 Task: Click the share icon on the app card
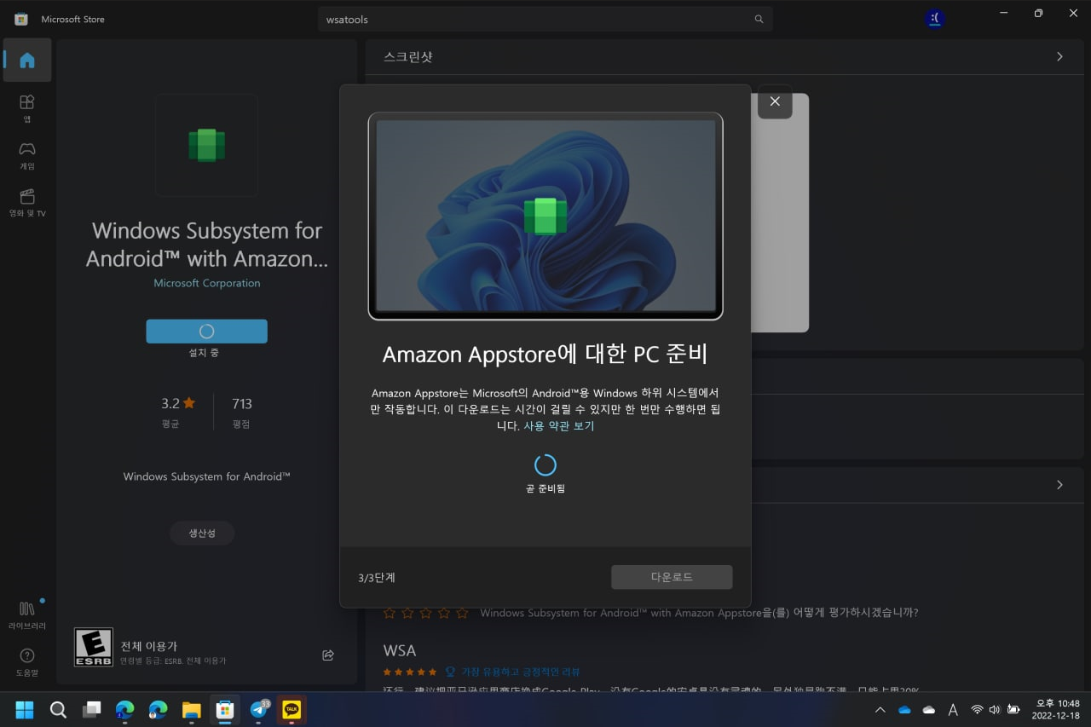pyautogui.click(x=328, y=655)
